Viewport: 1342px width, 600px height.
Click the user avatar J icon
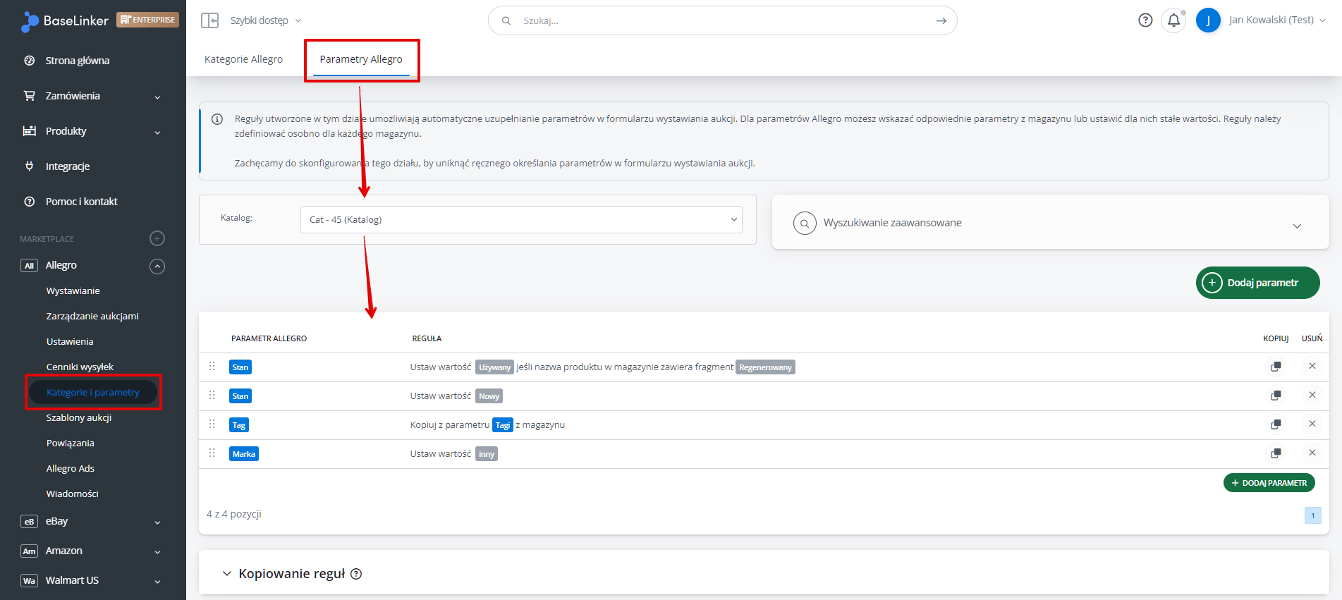[1208, 20]
